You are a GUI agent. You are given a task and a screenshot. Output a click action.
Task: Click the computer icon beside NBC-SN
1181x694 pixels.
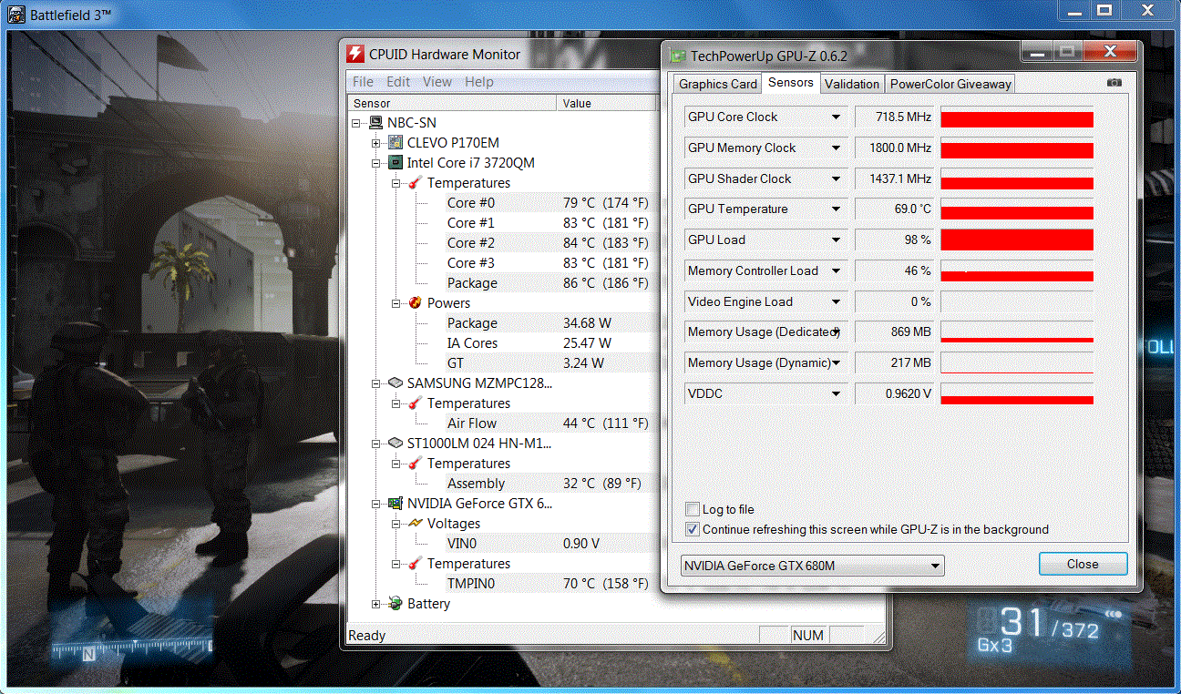pos(375,123)
